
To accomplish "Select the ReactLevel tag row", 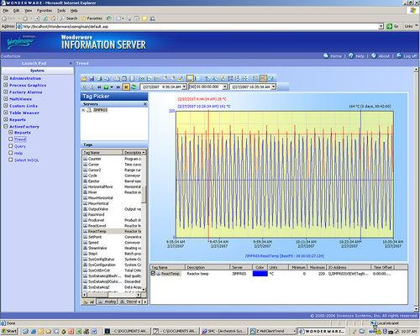I will [112, 226].
